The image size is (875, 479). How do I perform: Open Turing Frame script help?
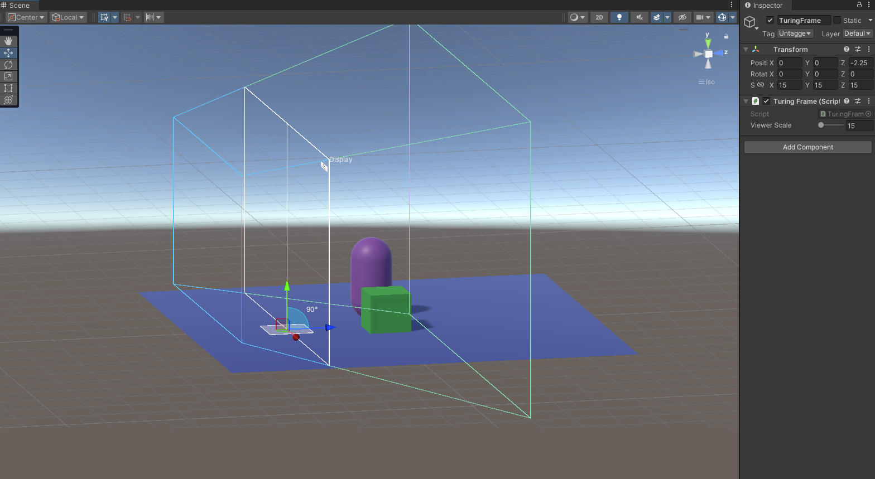click(x=847, y=101)
